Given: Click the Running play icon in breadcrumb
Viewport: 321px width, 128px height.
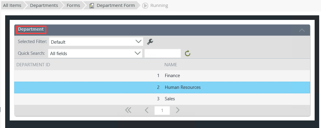Looking at the screenshot, I should (x=145, y=5).
